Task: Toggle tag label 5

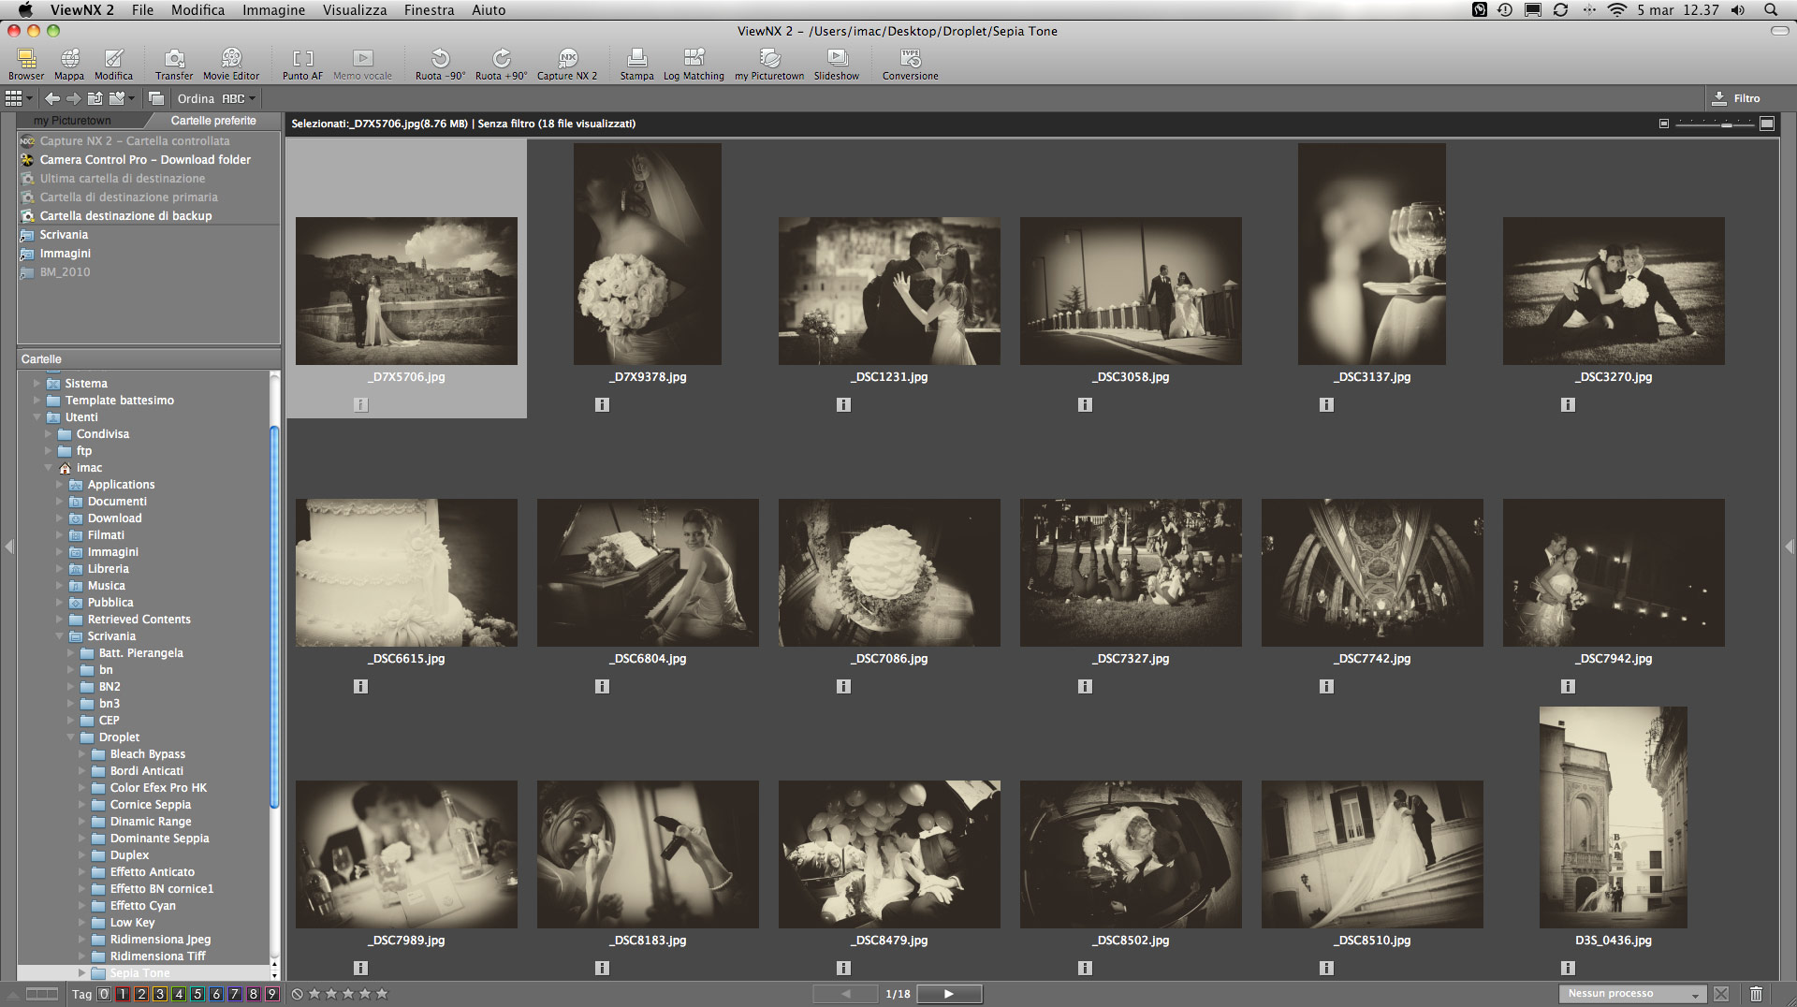Action: coord(197,994)
